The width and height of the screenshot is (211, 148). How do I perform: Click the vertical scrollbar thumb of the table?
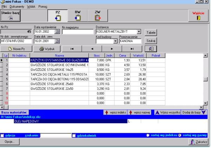205,79
